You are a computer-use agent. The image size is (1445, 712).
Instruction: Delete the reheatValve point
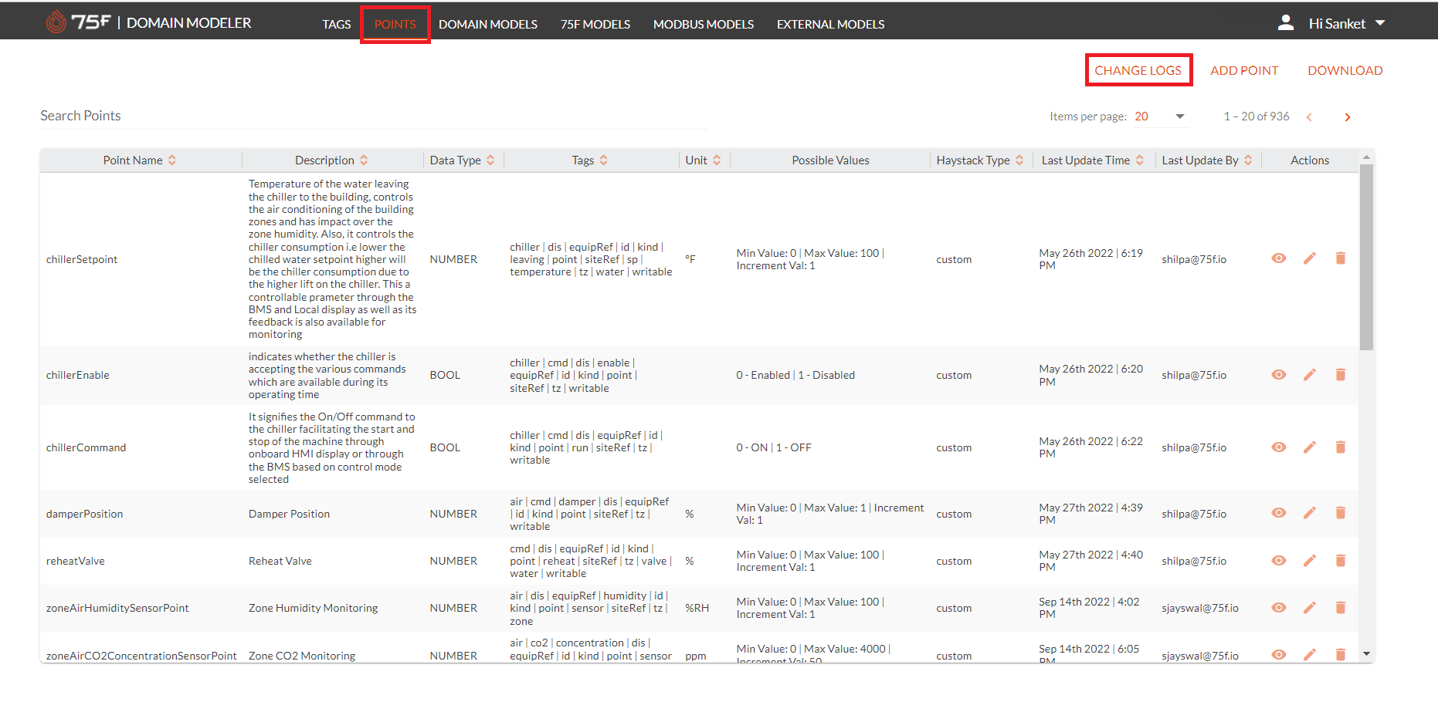point(1341,561)
